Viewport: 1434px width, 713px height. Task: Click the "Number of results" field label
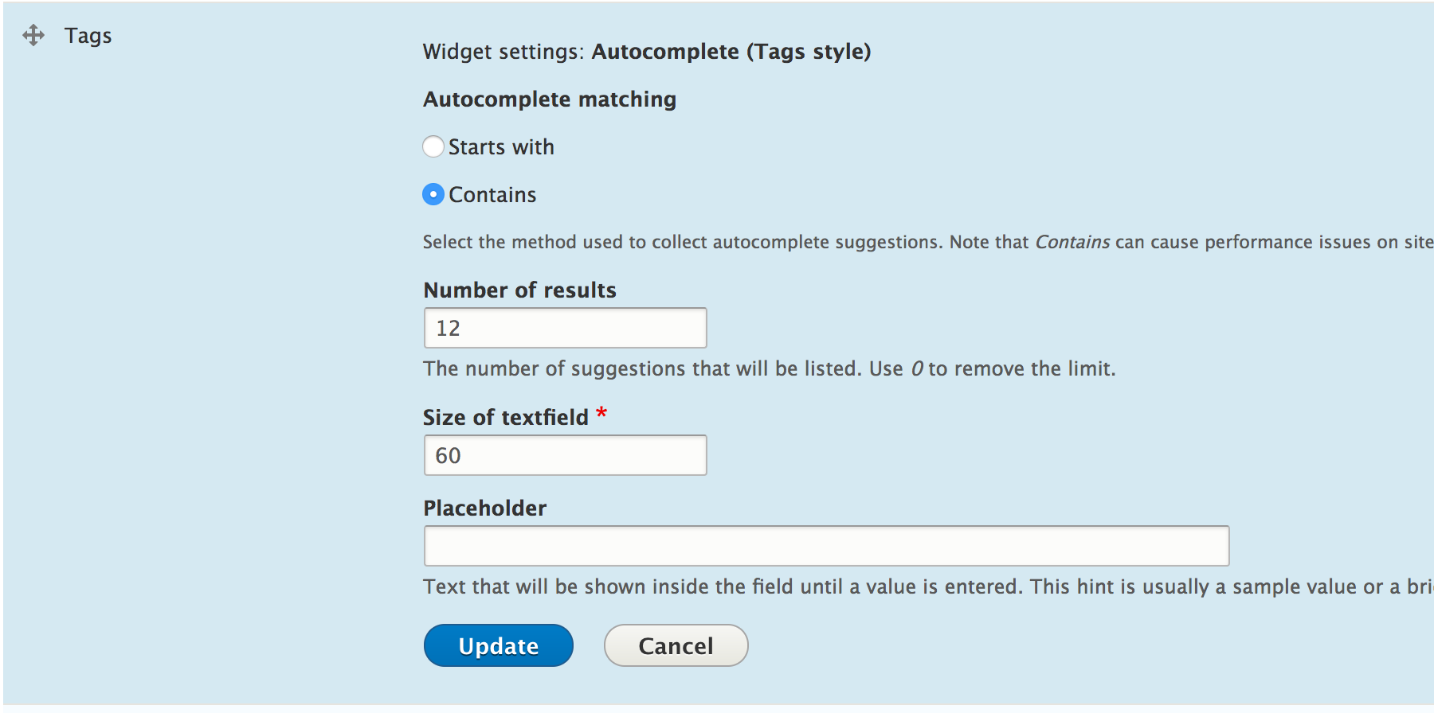pyautogui.click(x=520, y=290)
